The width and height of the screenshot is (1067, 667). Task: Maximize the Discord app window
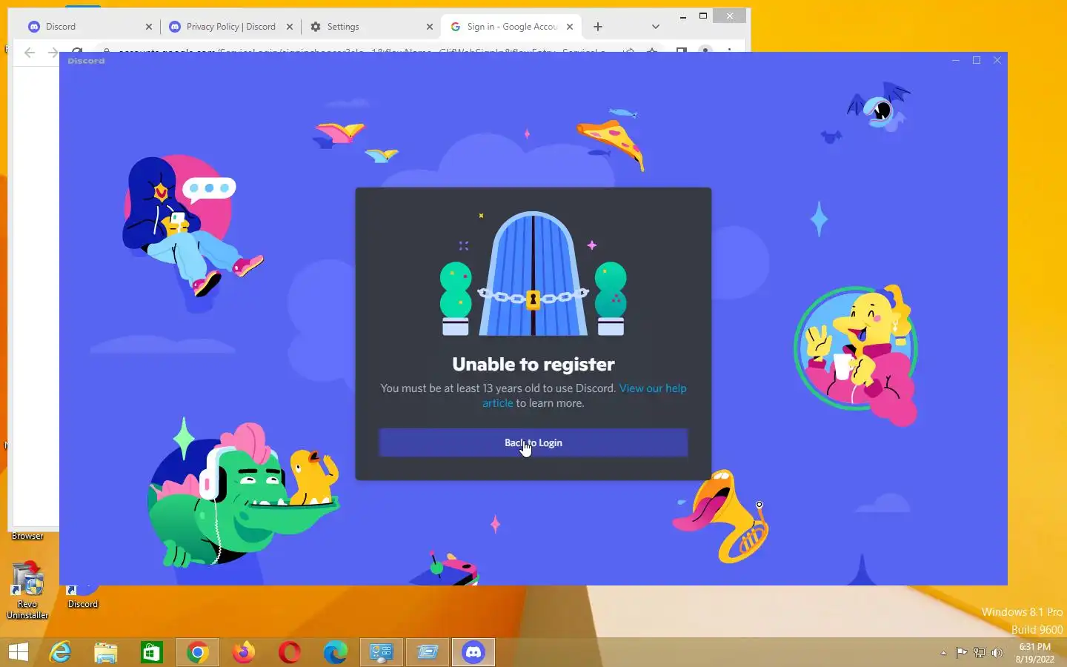(x=977, y=60)
